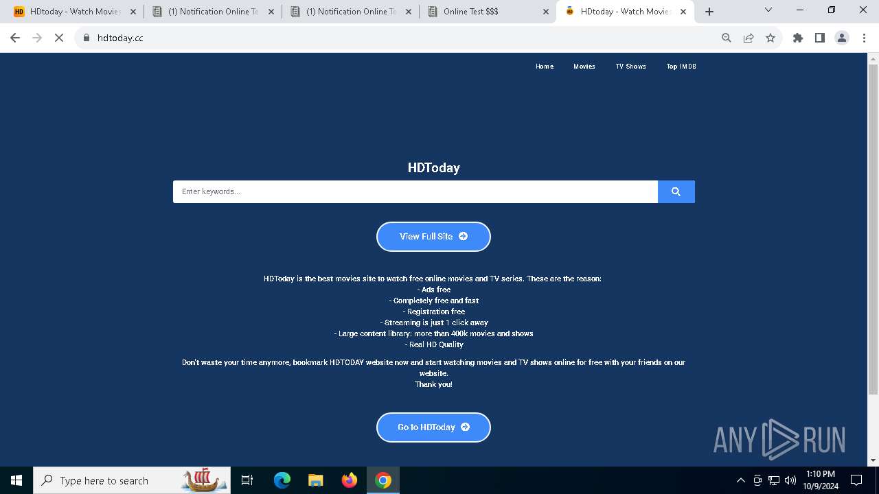Stop page loading with the X button
This screenshot has width=879, height=494.
click(59, 38)
